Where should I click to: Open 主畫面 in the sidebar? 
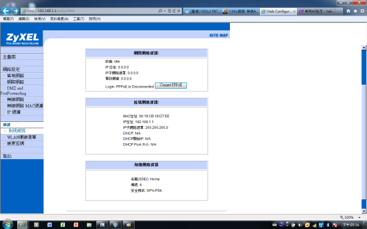tap(9, 57)
